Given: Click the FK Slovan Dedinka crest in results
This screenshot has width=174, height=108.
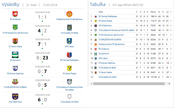Looking at the screenshot, I should coord(15,68).
